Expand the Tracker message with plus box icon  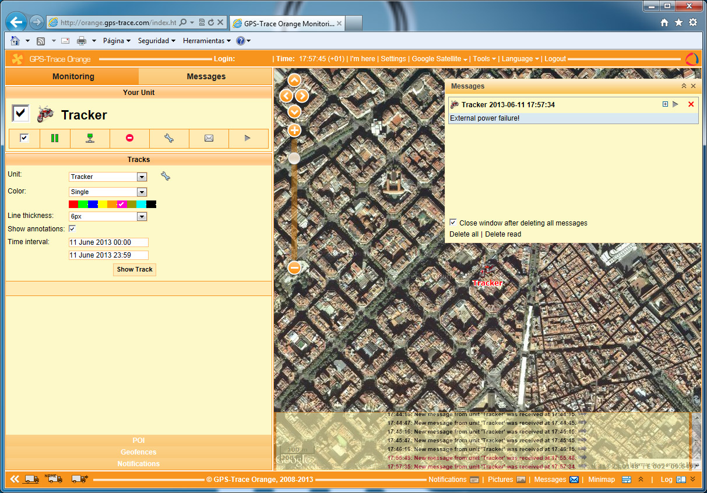pyautogui.click(x=665, y=104)
